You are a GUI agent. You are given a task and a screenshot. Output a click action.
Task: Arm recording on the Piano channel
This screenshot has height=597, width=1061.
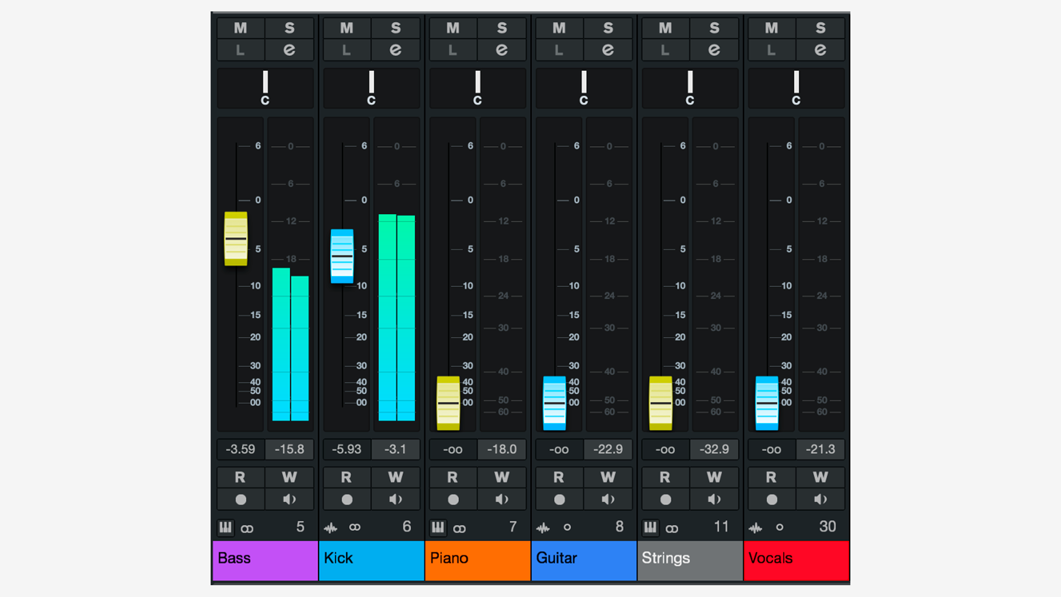[453, 499]
